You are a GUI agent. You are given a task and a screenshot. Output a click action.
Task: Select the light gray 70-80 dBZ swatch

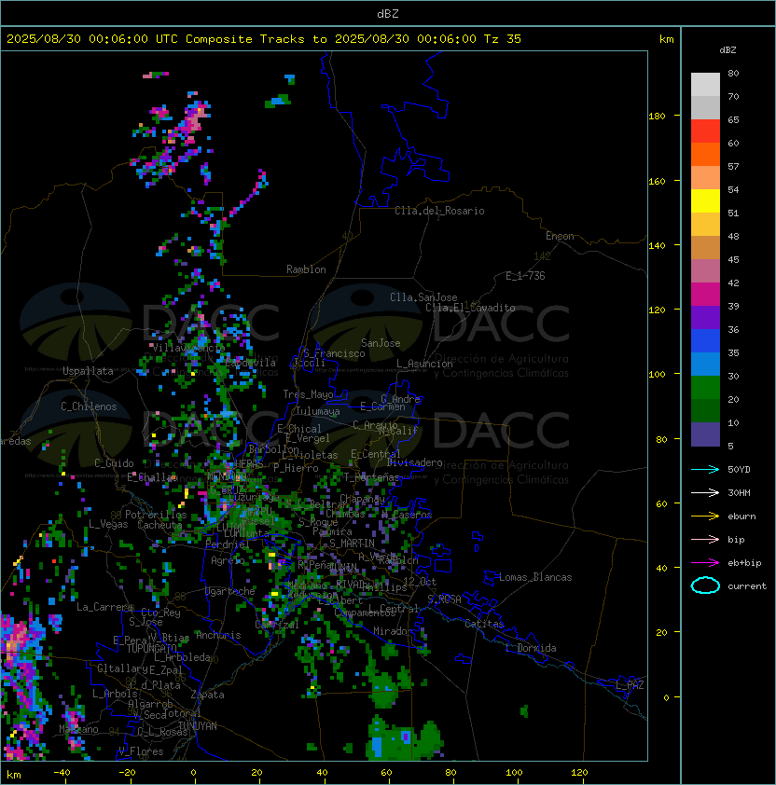[x=705, y=85]
